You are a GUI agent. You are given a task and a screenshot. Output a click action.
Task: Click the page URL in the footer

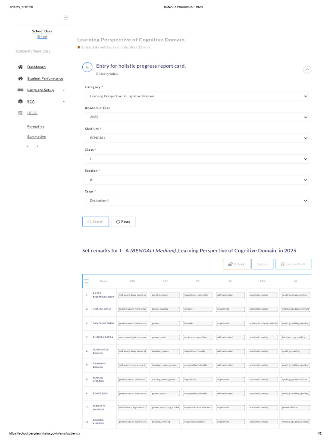45,434
